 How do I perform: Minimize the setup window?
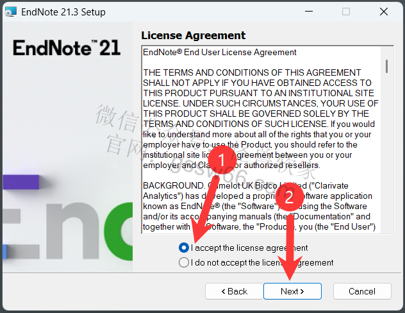[309, 12]
